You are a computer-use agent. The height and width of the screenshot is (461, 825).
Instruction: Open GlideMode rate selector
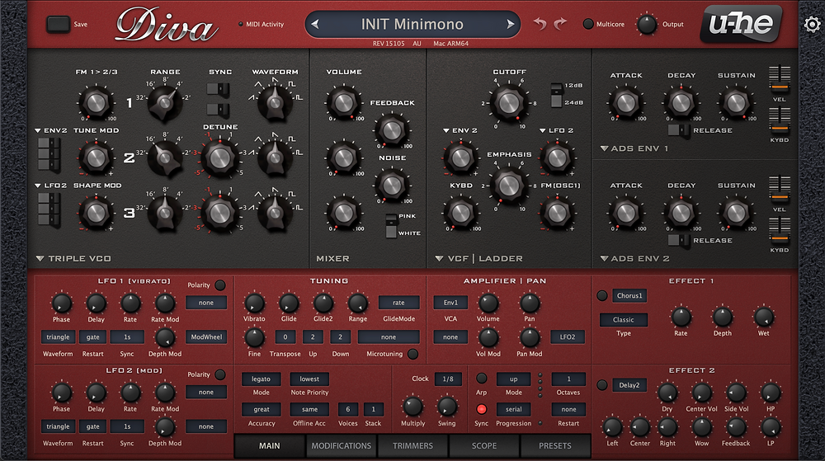tap(398, 303)
